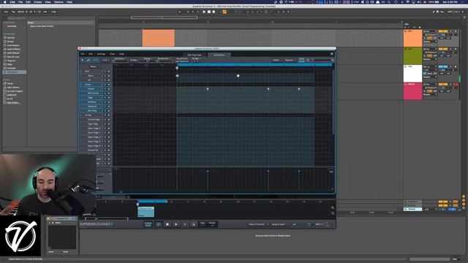
Task: Open the Select dropdown in Grid Editor
Action: pyautogui.click(x=277, y=60)
